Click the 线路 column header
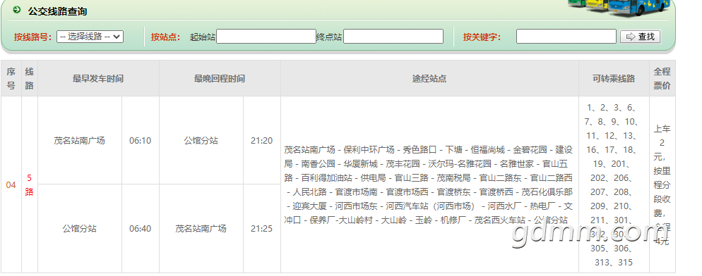 click(29, 79)
